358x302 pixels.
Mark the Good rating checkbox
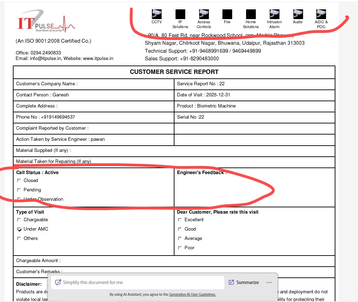180,229
